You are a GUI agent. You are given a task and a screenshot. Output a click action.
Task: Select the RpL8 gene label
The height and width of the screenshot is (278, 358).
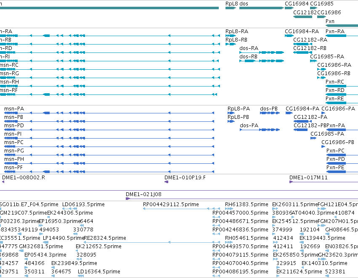coord(231,4)
